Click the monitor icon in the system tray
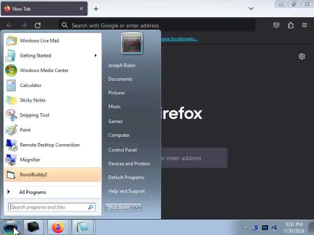Screen dimensions: 314x235 coord(265,228)
